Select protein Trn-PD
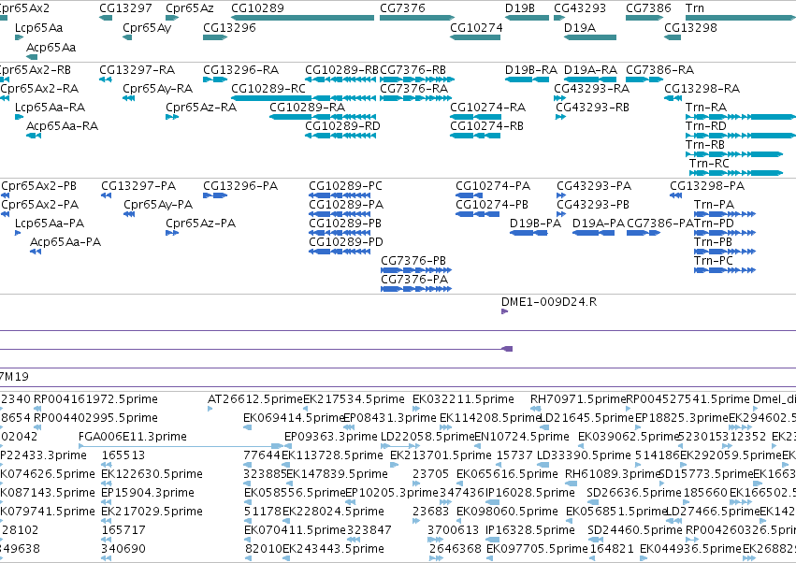This screenshot has height=563, width=796. click(x=725, y=233)
